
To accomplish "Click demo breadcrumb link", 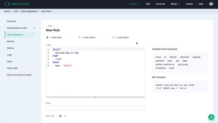I will point(7,11).
